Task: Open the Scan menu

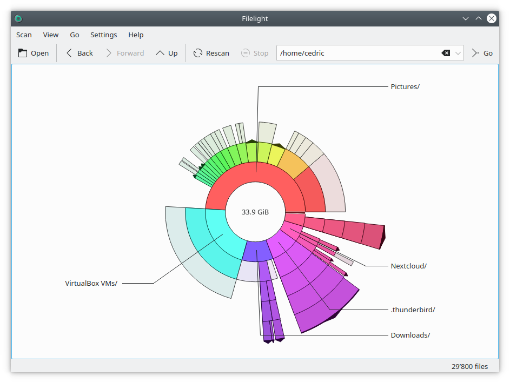Action: (24, 35)
